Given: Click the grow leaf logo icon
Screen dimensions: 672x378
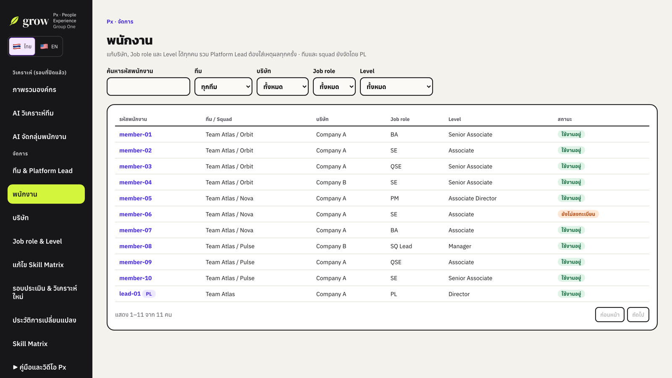Looking at the screenshot, I should [14, 21].
